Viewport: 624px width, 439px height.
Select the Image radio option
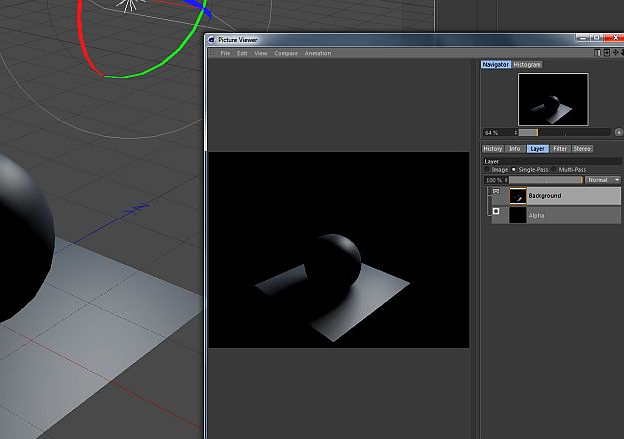[x=496, y=169]
